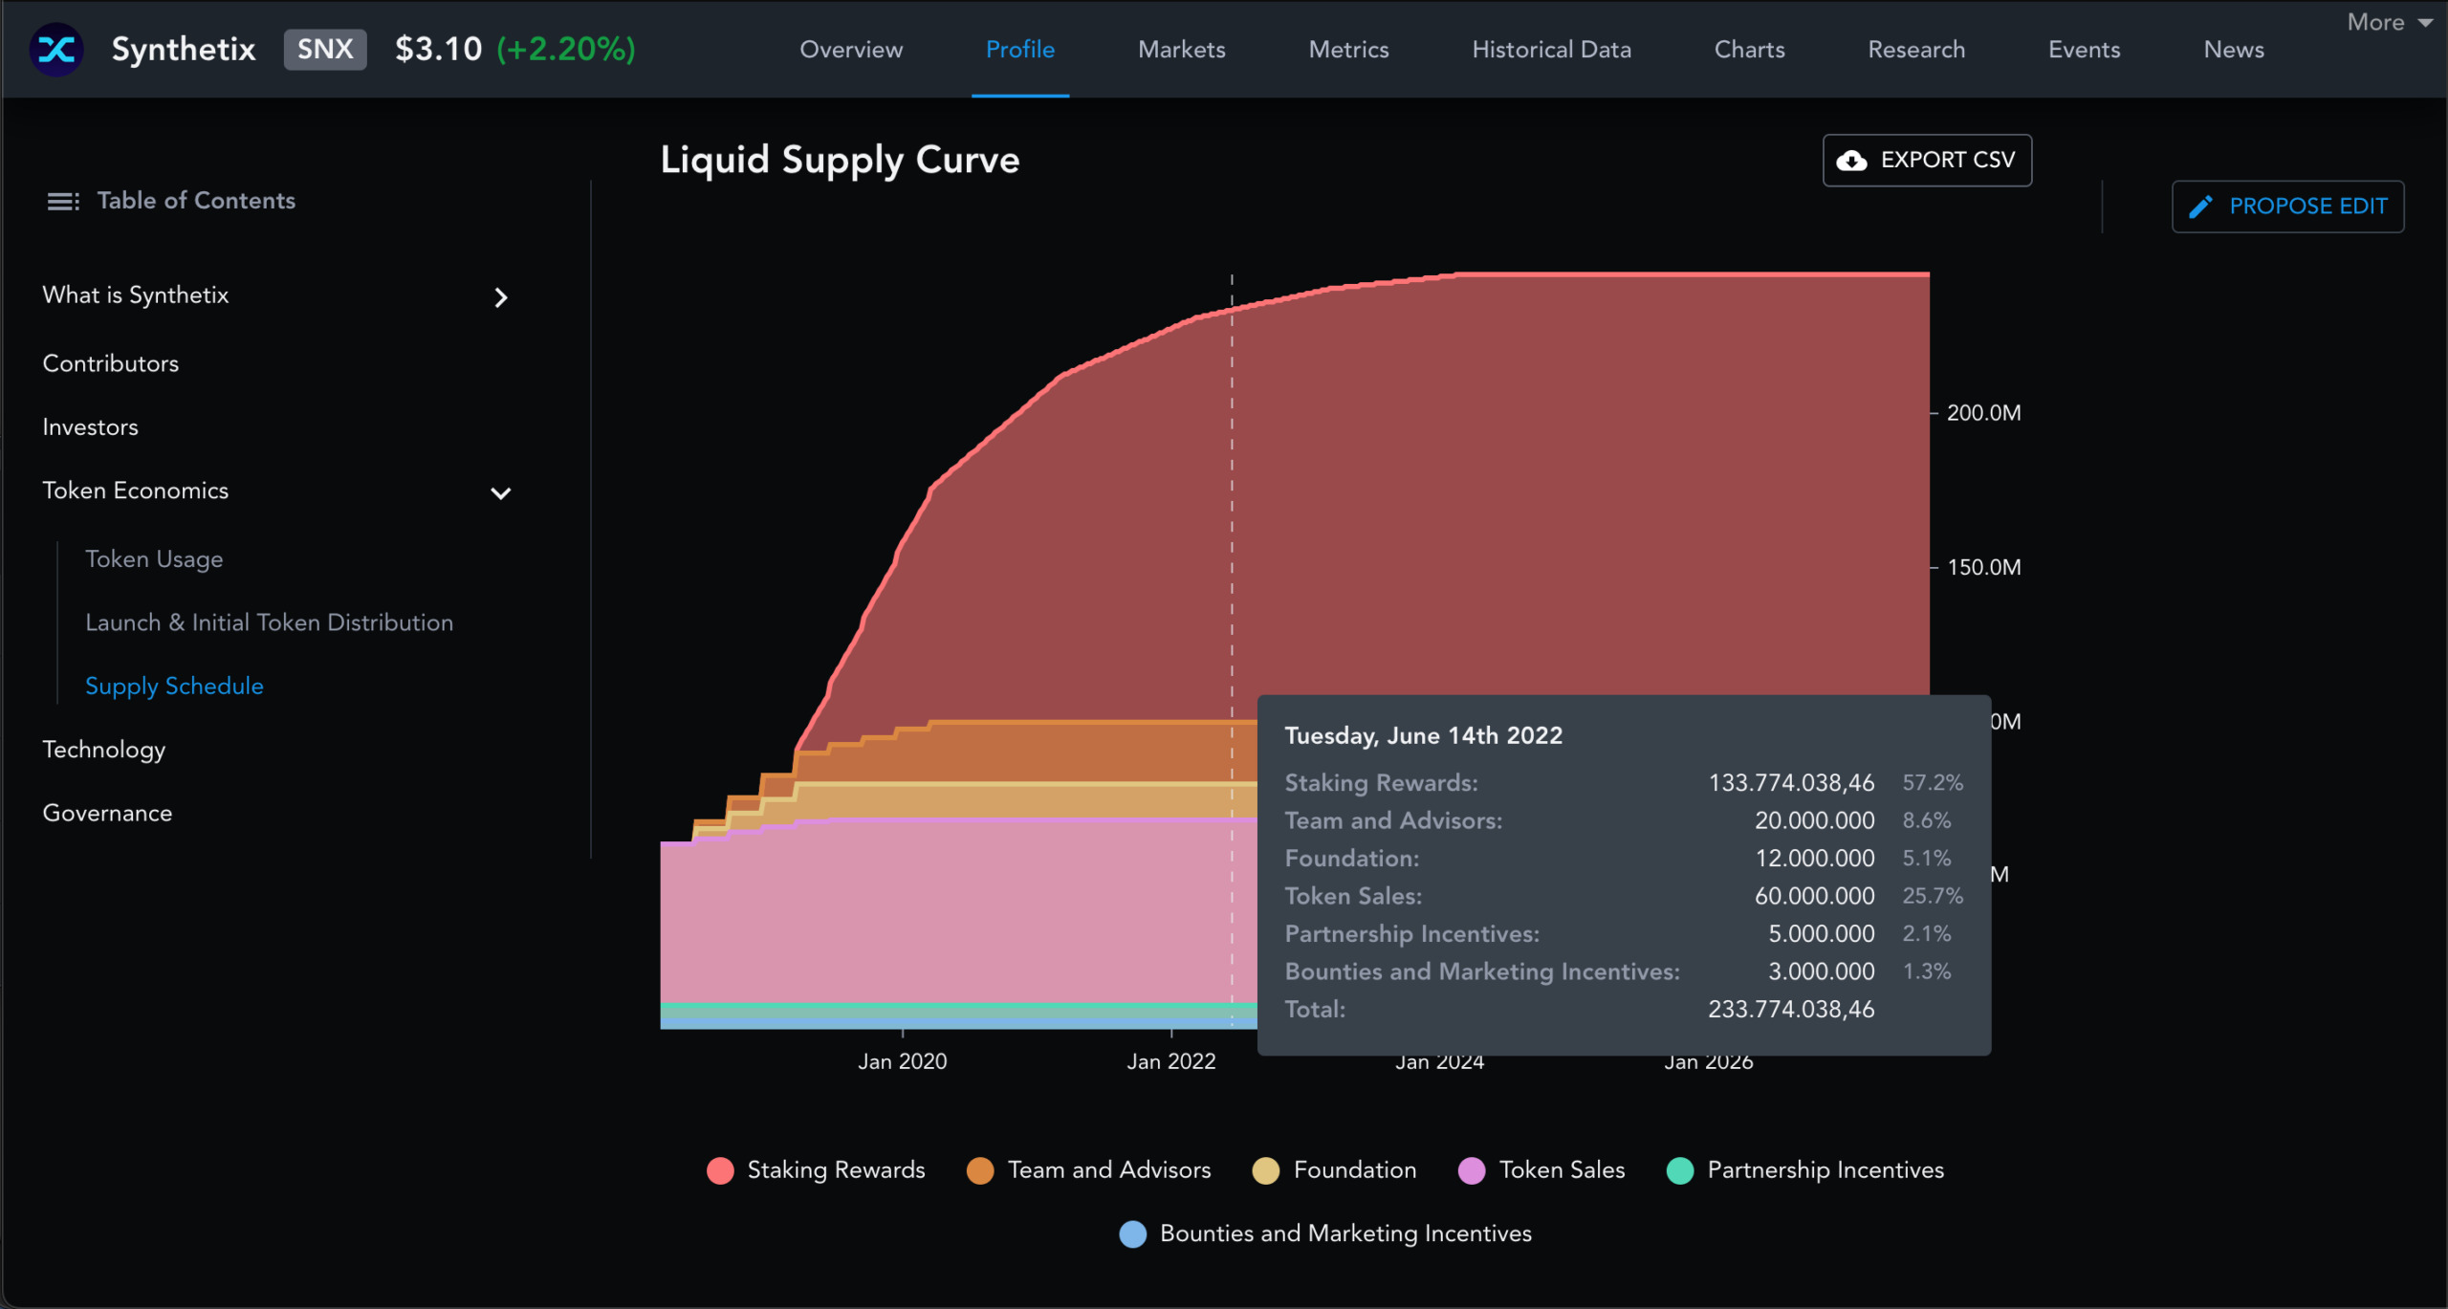Open the Launch & Initial Token Distribution link
The width and height of the screenshot is (2448, 1309).
(x=269, y=622)
